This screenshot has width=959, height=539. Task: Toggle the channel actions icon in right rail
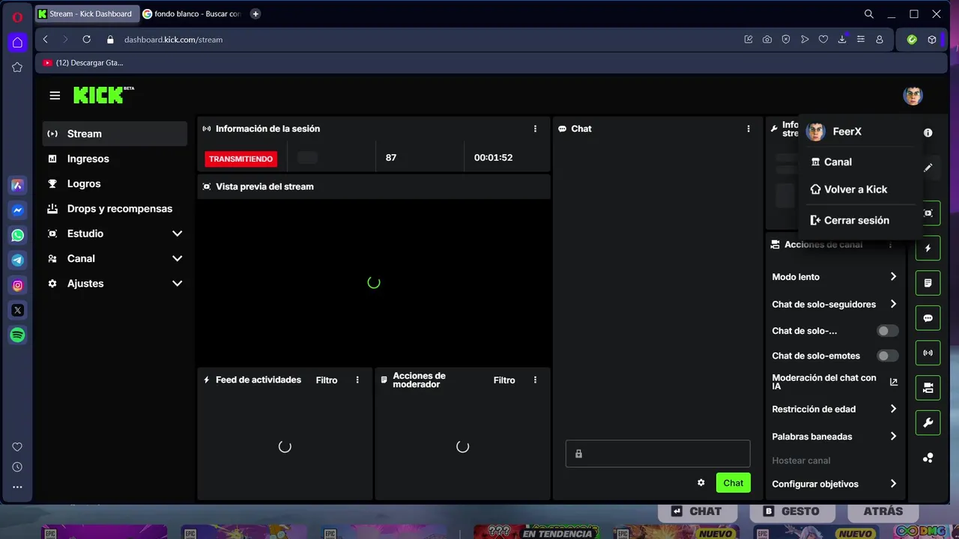click(928, 388)
